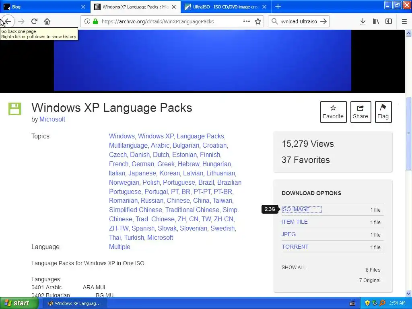Share this archive item
The width and height of the screenshot is (412, 309).
[360, 112]
